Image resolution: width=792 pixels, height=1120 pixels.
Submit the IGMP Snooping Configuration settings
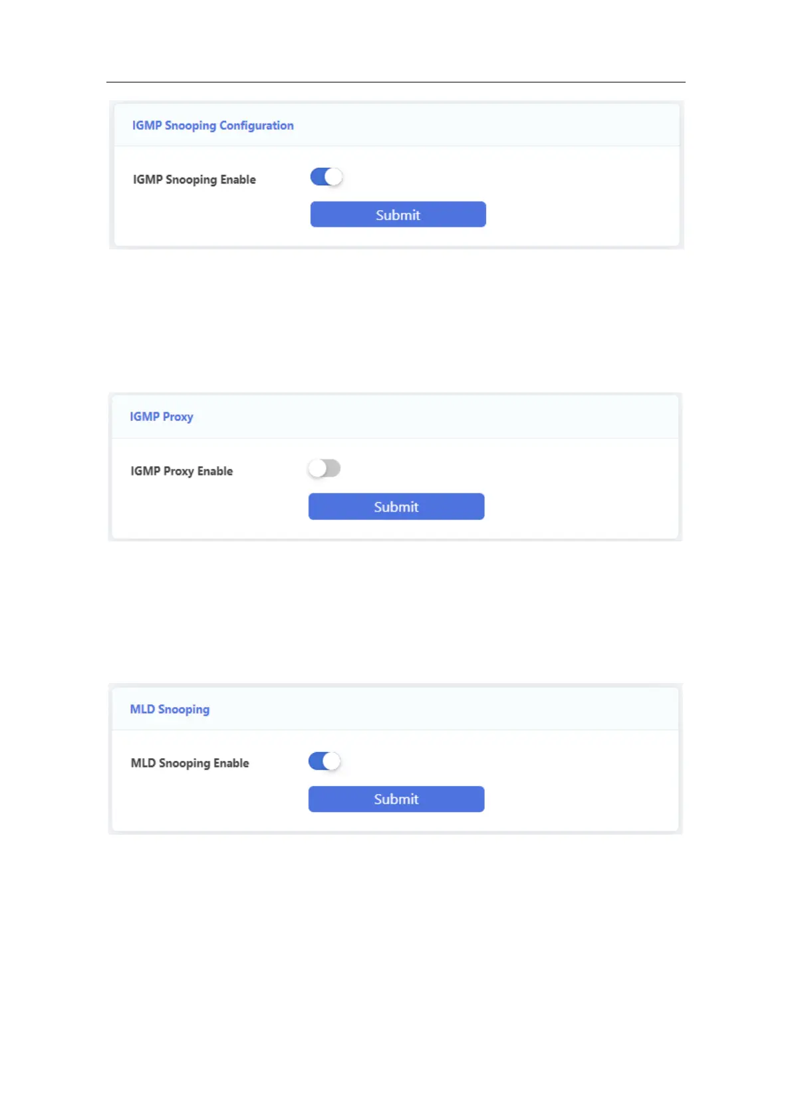point(398,215)
